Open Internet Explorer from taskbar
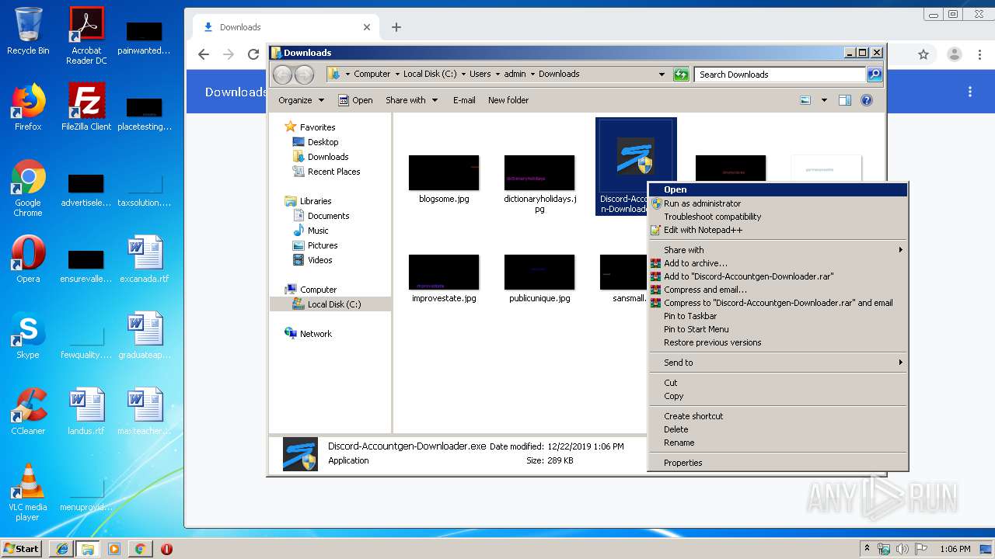This screenshot has height=559, width=995. pyautogui.click(x=61, y=549)
